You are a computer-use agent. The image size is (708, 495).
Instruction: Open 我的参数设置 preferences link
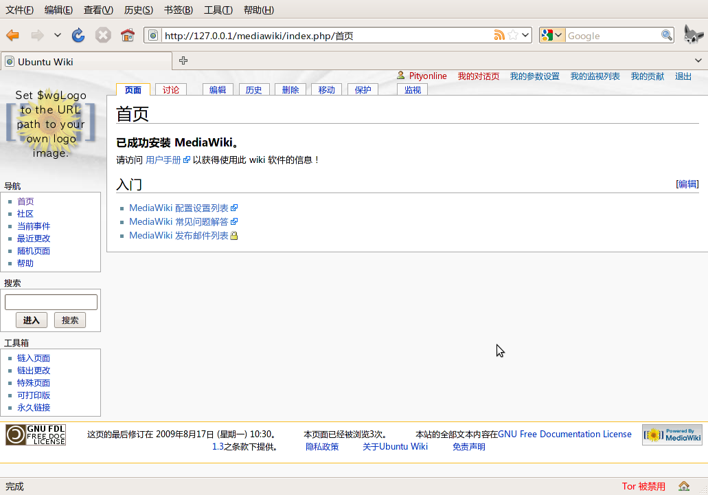click(535, 76)
